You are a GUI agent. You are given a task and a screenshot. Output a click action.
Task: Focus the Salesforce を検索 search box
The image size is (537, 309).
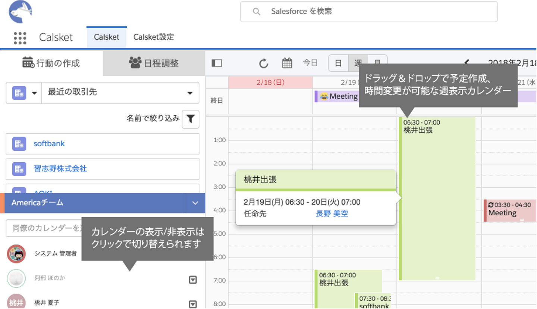tap(369, 12)
